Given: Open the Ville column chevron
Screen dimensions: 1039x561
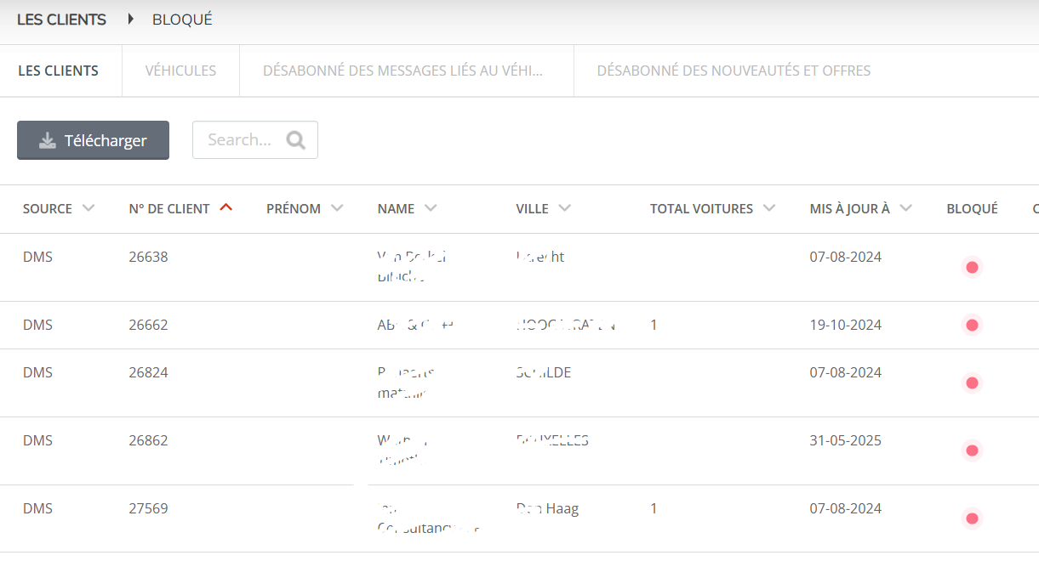Looking at the screenshot, I should point(564,208).
